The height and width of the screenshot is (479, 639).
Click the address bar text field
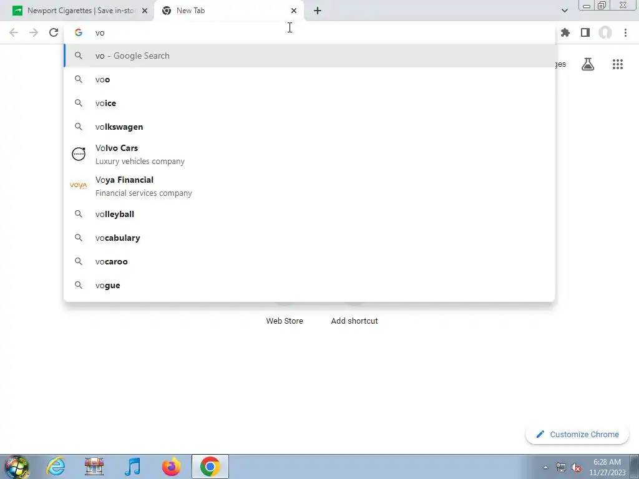[310, 32]
